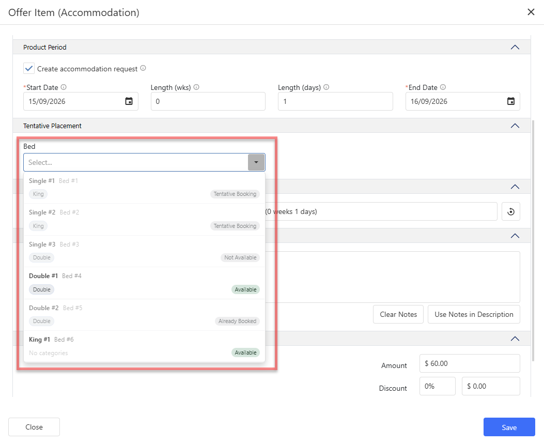Focus the End Date input field
The height and width of the screenshot is (444, 544).
(x=462, y=101)
